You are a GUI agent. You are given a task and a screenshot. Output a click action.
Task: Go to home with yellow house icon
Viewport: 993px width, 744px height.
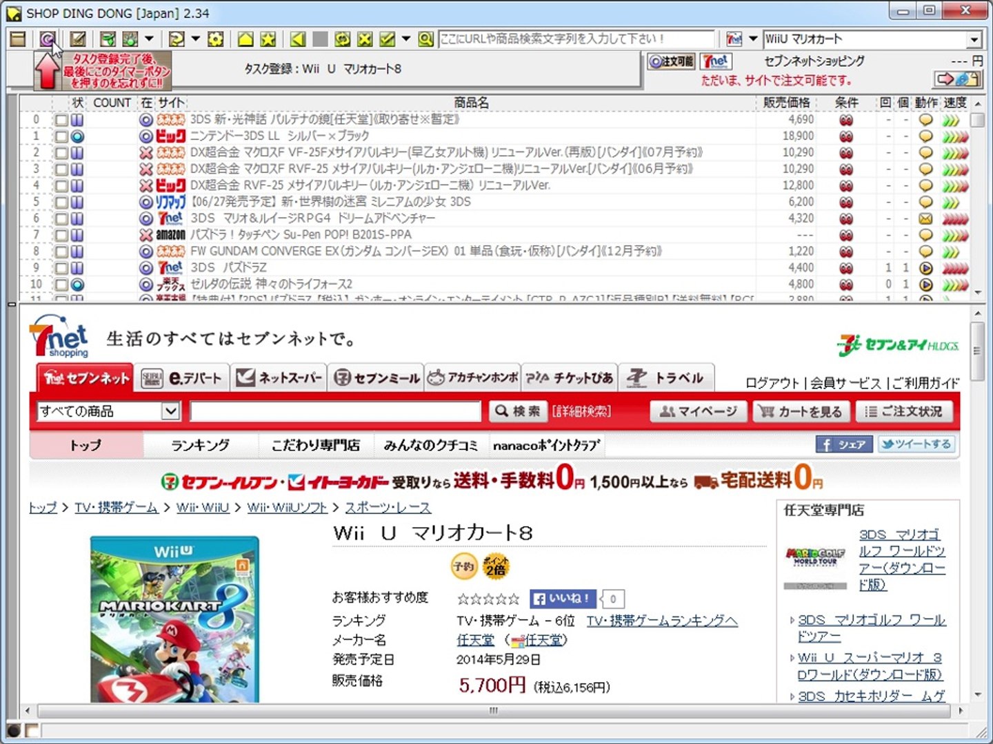245,39
